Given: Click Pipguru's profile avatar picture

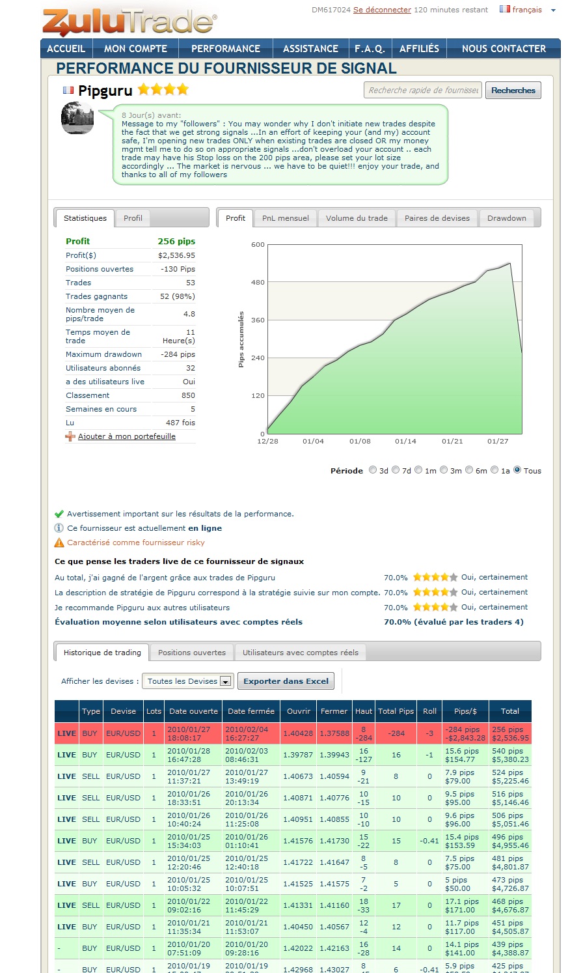Looking at the screenshot, I should click(x=77, y=119).
